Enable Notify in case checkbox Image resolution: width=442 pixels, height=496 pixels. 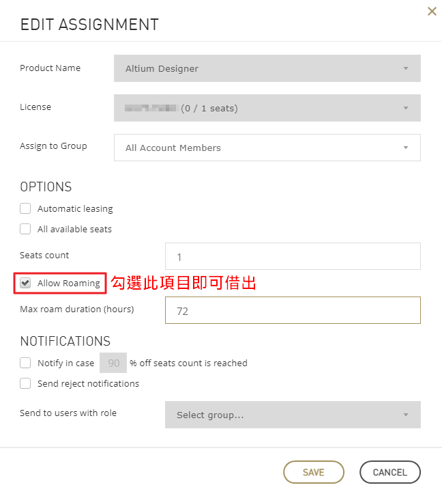[25, 363]
